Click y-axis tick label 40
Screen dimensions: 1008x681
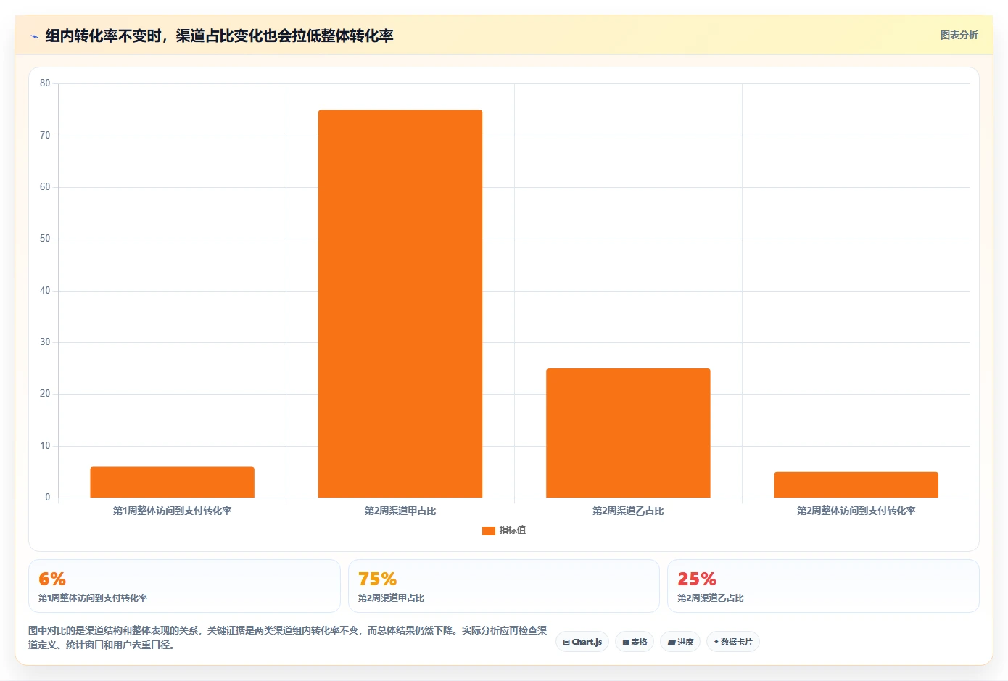coord(45,291)
